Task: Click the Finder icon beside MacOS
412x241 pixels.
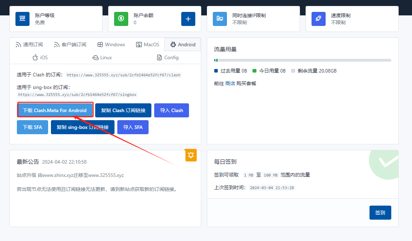Action: click(x=139, y=44)
